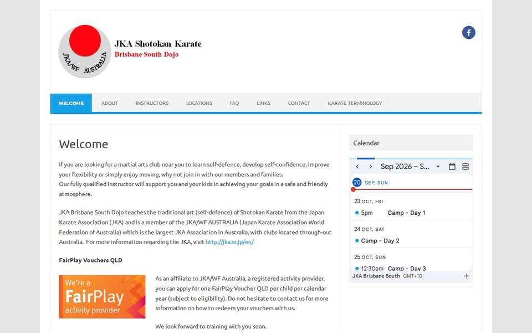This screenshot has height=333, width=532.
Task: Open the Welcome menu tab
Action: click(71, 103)
